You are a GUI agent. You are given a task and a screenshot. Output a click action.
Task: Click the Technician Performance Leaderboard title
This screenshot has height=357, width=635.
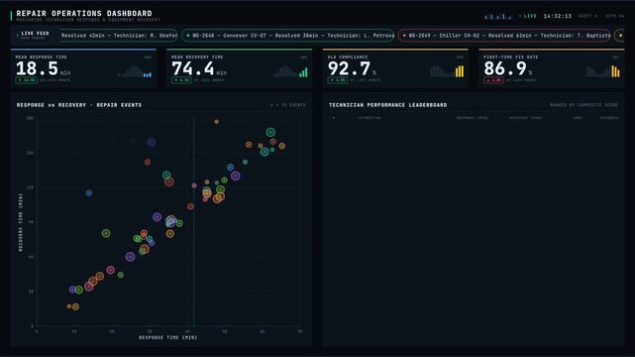388,105
